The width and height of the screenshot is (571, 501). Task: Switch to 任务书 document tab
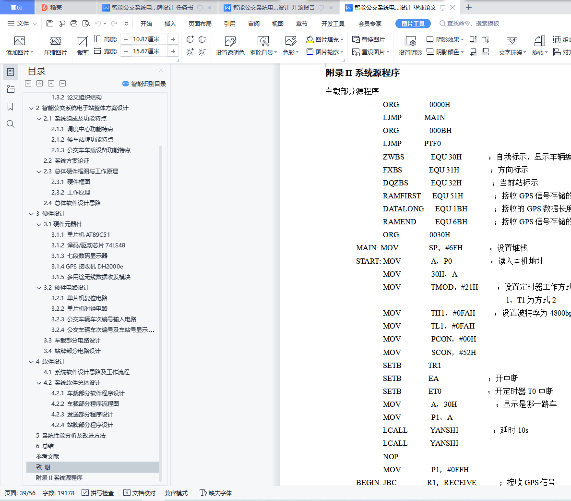click(x=152, y=7)
